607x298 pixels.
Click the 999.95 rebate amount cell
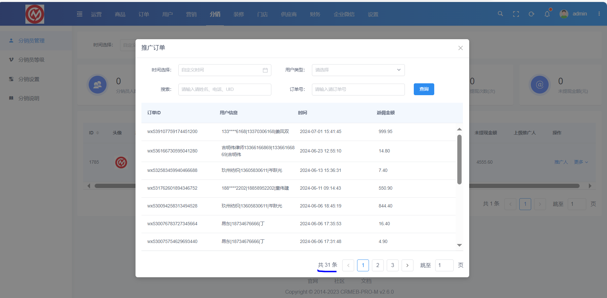point(385,132)
